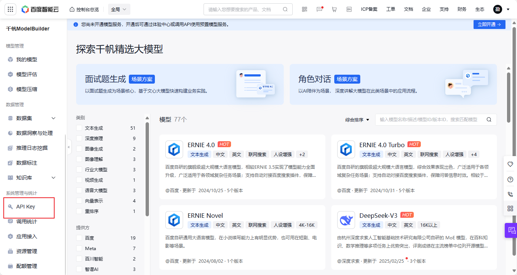This screenshot has width=517, height=275.
Task: Click the 模型评估 sidebar icon
Action: pos(10,74)
